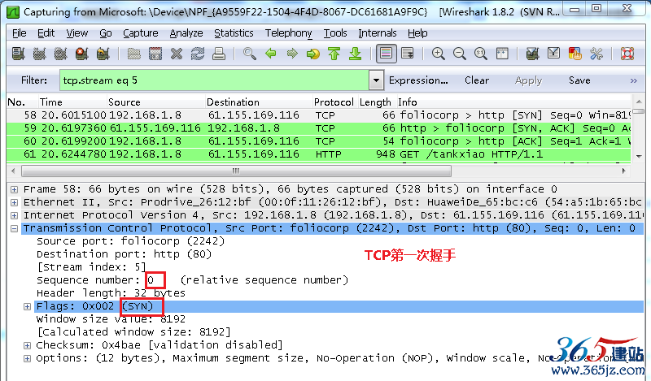The height and width of the screenshot is (381, 651).
Task: Save capture file toolbar icon
Action: click(x=155, y=54)
